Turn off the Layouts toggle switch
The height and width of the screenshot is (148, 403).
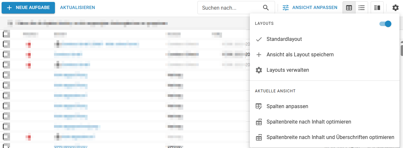click(385, 24)
